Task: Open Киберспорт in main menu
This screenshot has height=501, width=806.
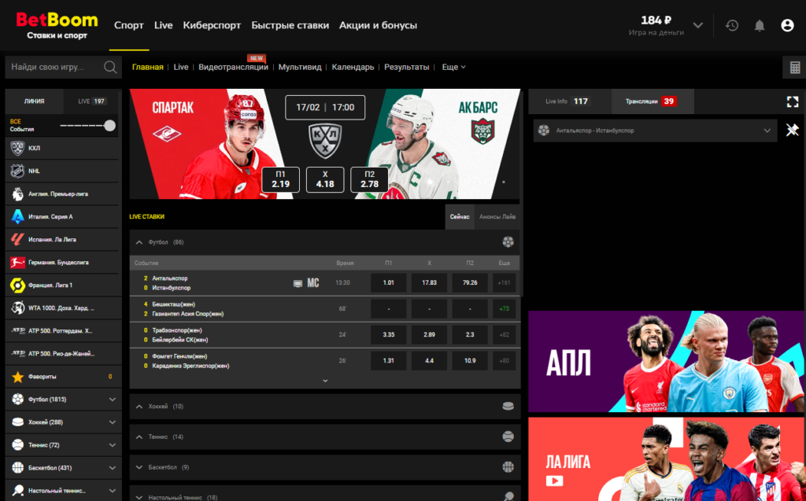Action: point(212,25)
